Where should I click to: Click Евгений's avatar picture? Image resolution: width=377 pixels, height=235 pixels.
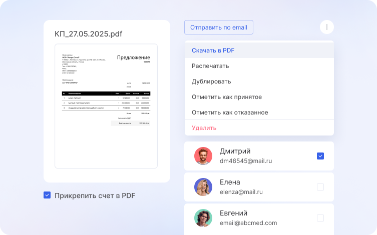tap(203, 218)
